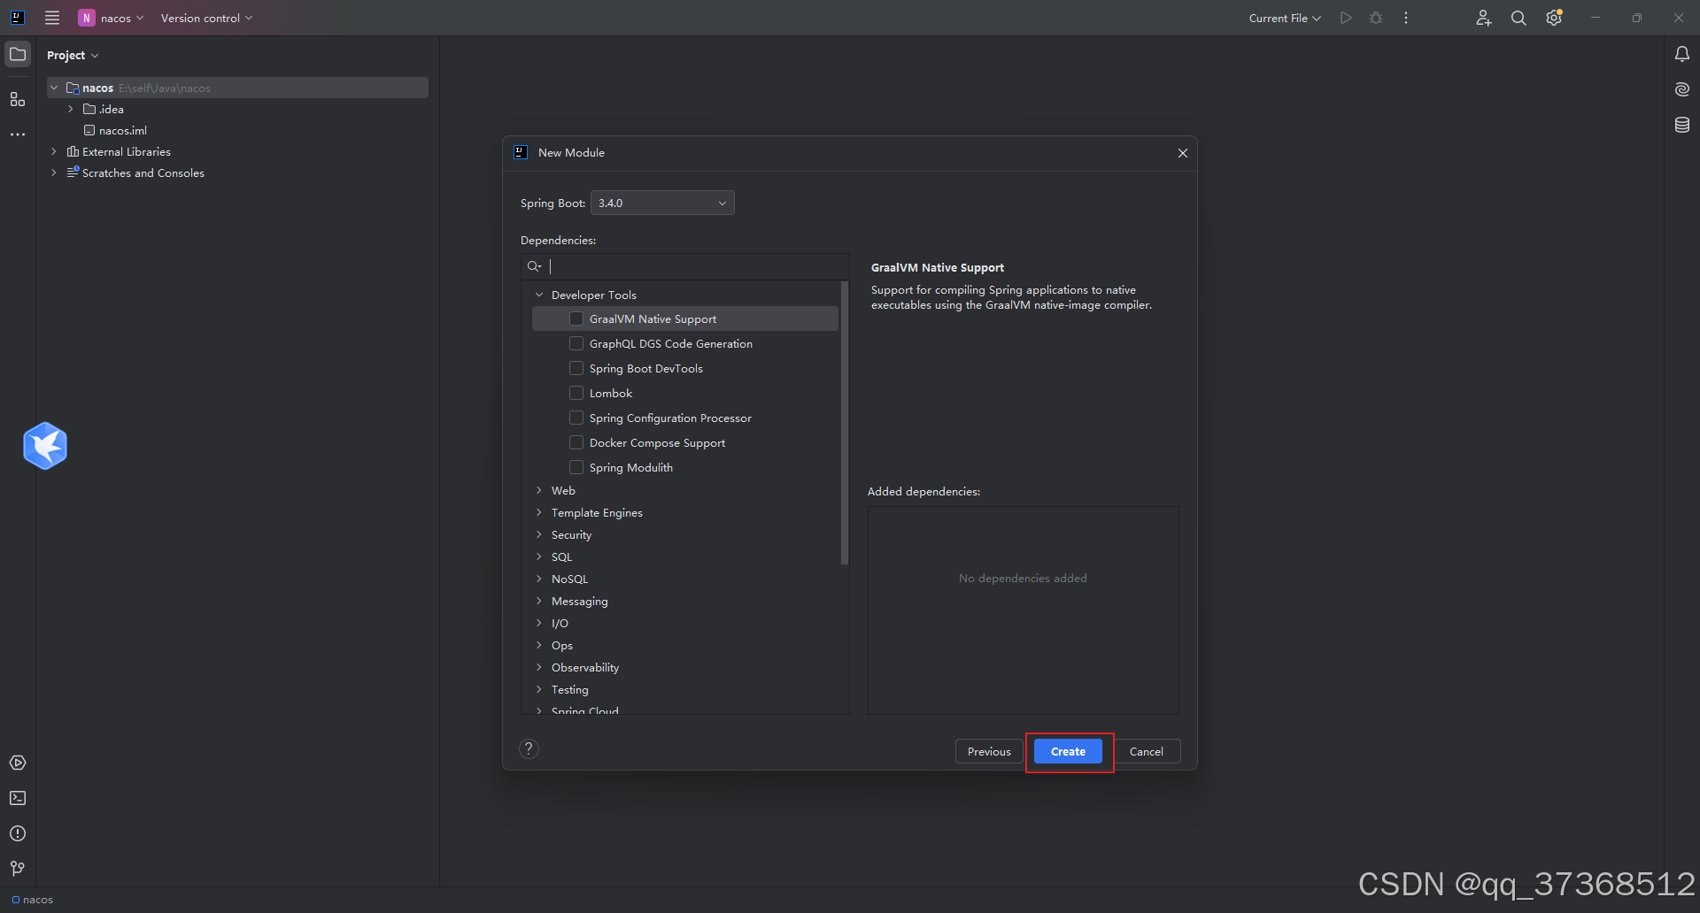Open Code With Me add-user icon
This screenshot has height=913, width=1700.
click(x=1484, y=18)
